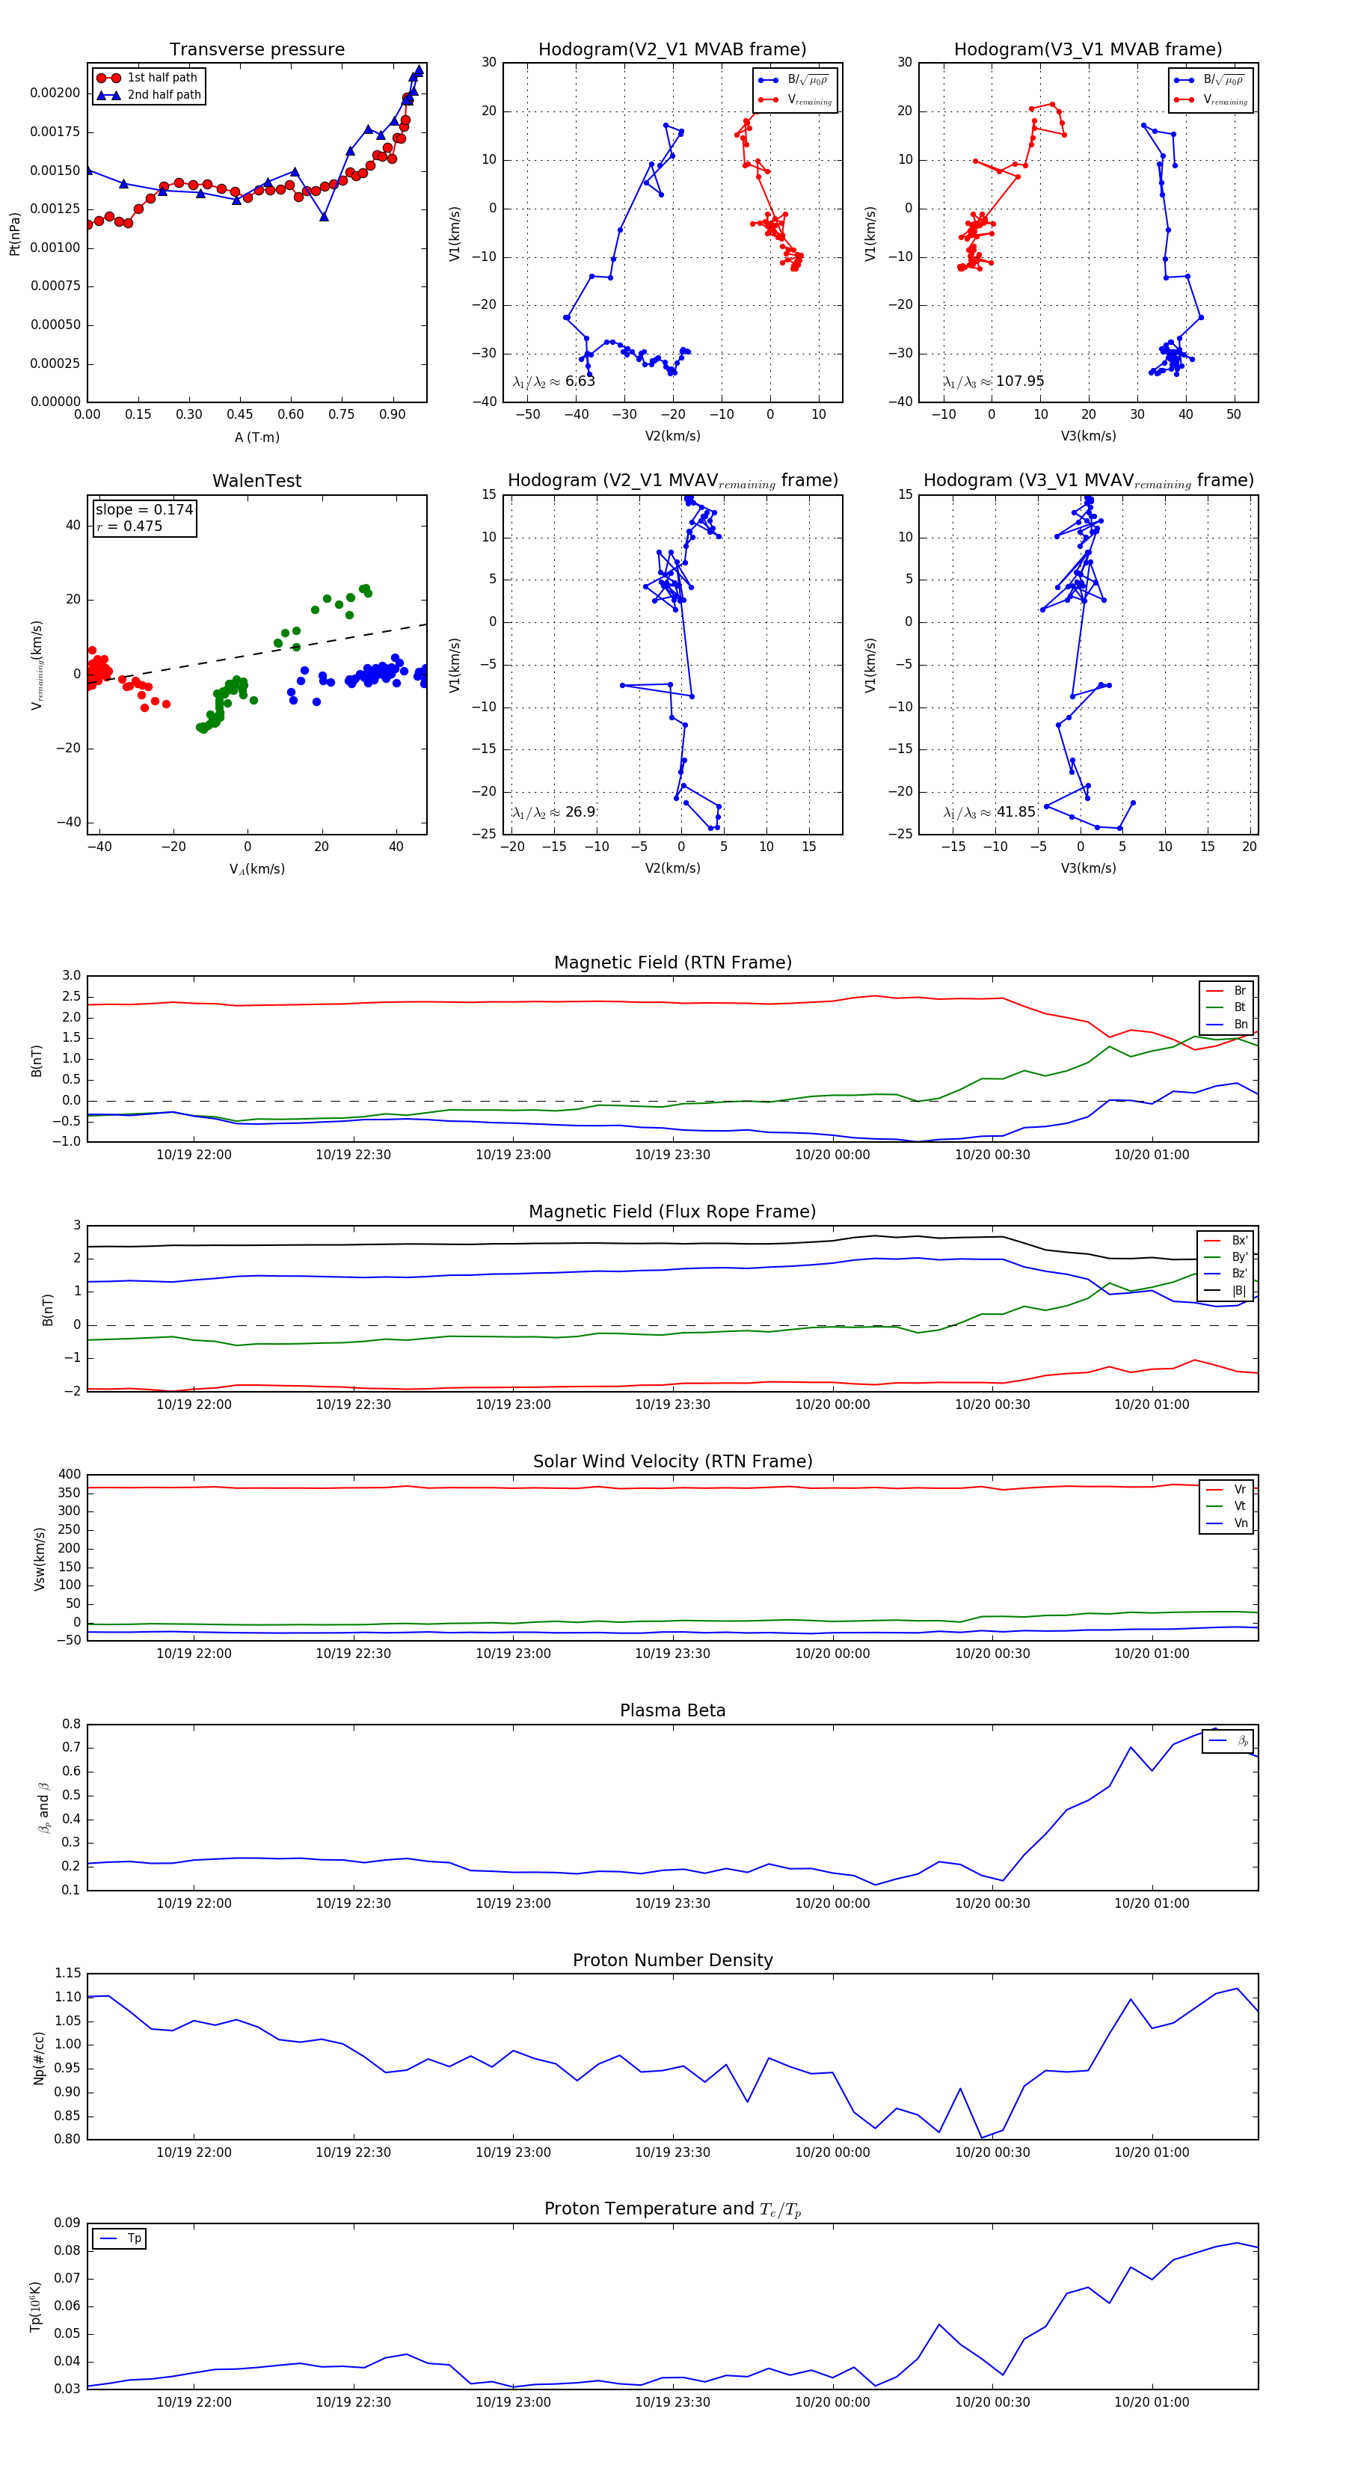Click the blue line swatch beside 'Vn'
This screenshot has height=2468, width=1346.
pyautogui.click(x=1214, y=1523)
